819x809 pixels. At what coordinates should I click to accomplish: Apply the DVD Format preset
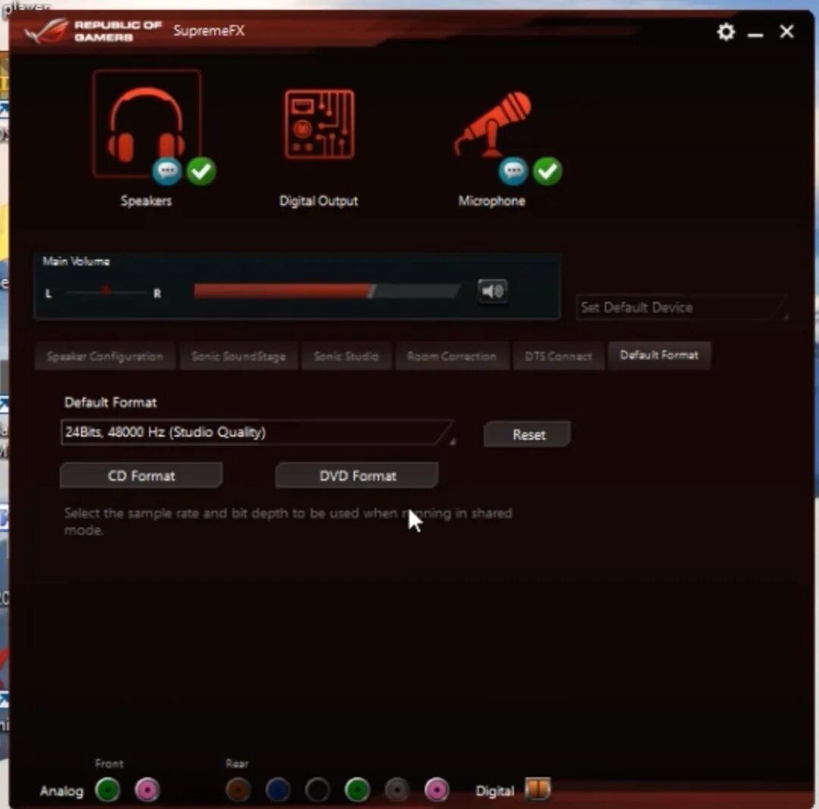click(x=357, y=475)
